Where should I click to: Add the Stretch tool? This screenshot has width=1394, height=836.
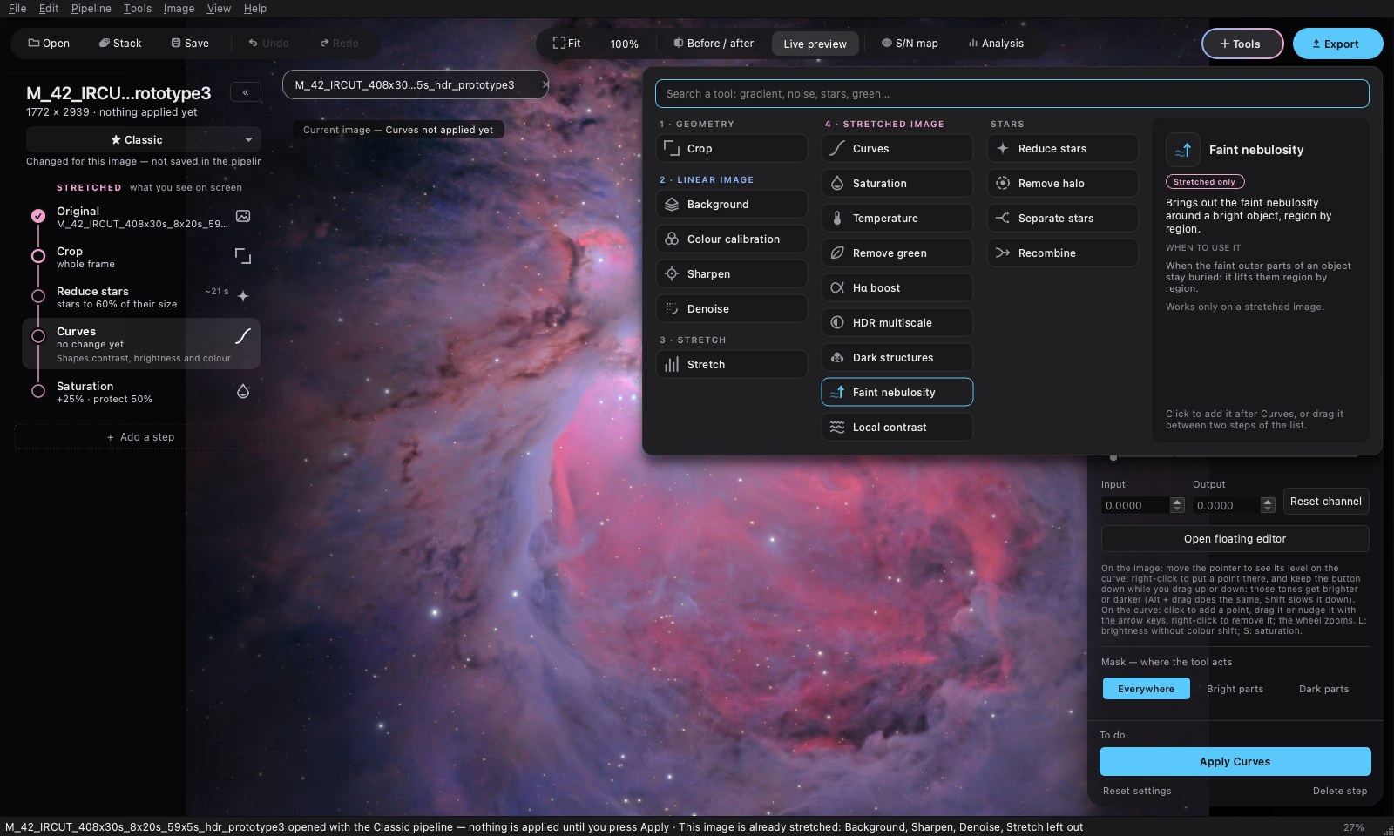(x=731, y=364)
